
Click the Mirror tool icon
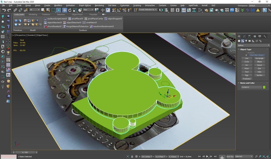click(161, 10)
